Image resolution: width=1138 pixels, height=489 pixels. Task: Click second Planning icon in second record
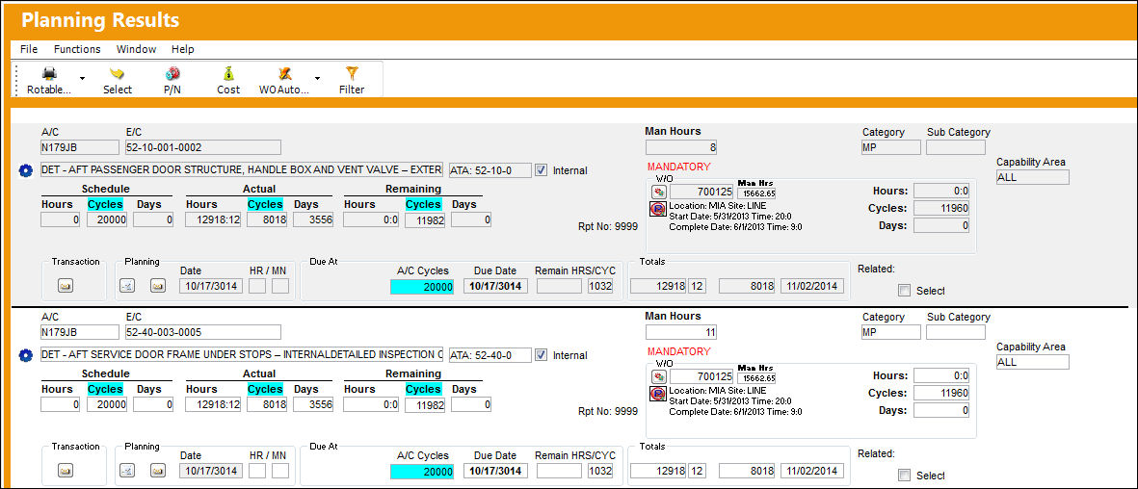(x=158, y=471)
